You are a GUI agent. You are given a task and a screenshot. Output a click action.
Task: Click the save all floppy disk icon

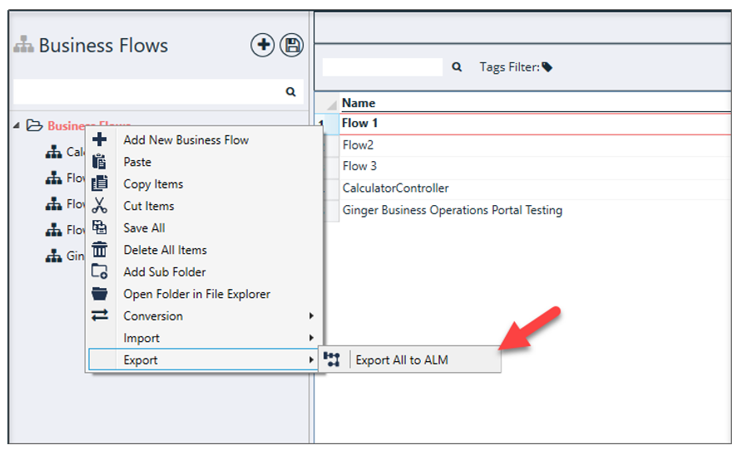coord(291,46)
